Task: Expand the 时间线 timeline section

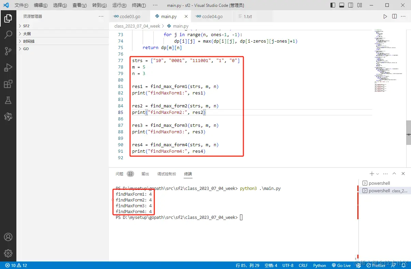Action: coord(63,41)
